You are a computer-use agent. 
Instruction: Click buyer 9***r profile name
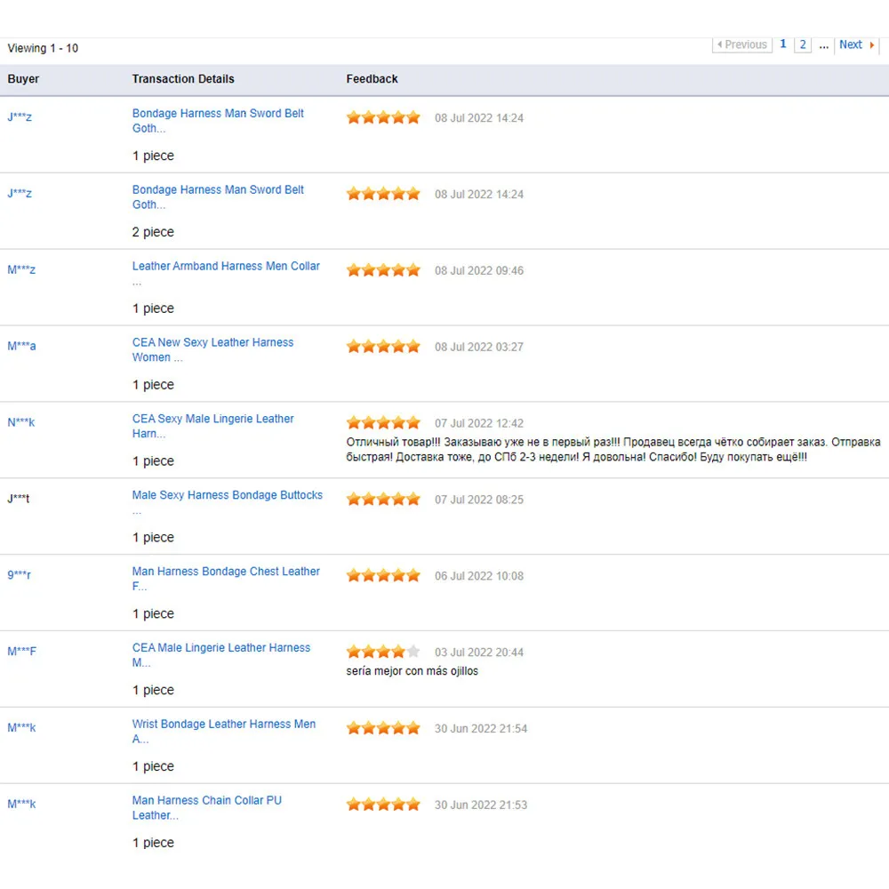pos(20,575)
